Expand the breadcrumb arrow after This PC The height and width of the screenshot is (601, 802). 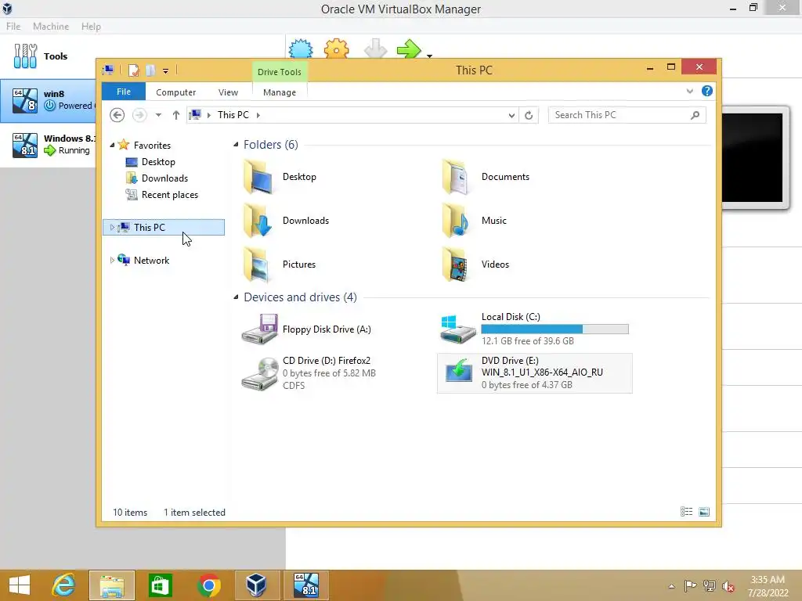point(258,115)
